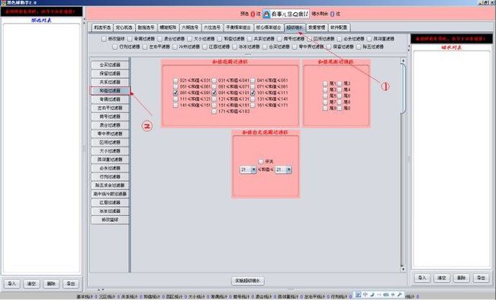Enable 区间过滤器 checkbox in top filter row

tap(309, 39)
